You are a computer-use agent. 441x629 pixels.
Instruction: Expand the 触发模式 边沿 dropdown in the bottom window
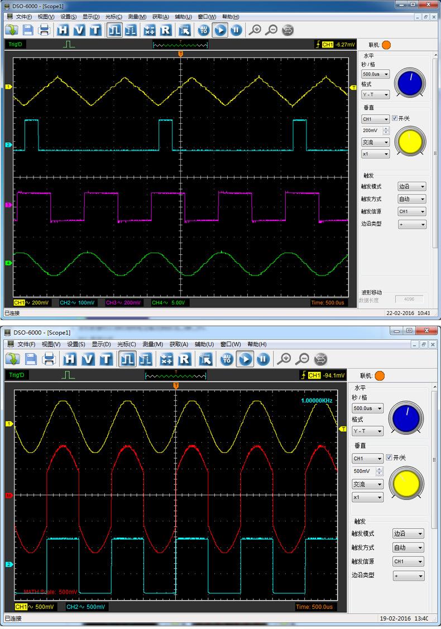pyautogui.click(x=408, y=534)
